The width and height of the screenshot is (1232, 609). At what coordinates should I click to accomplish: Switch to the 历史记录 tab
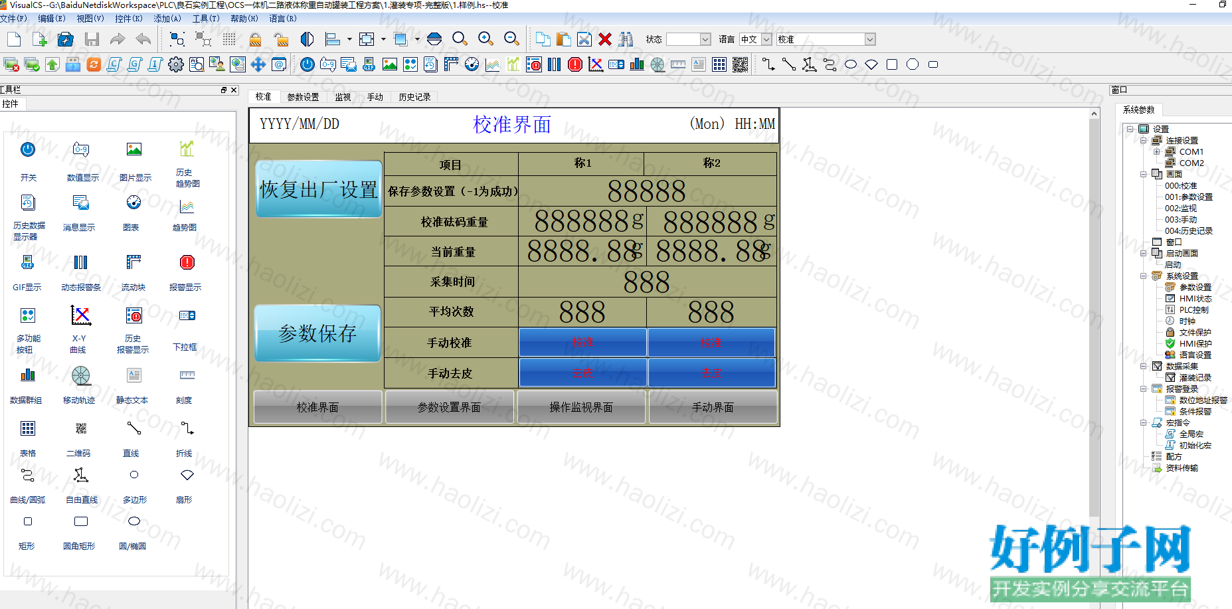point(414,97)
